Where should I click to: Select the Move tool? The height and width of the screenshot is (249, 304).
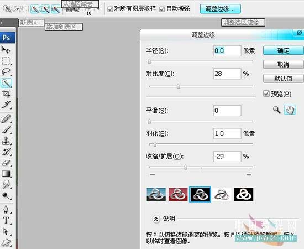[x=6, y=49]
